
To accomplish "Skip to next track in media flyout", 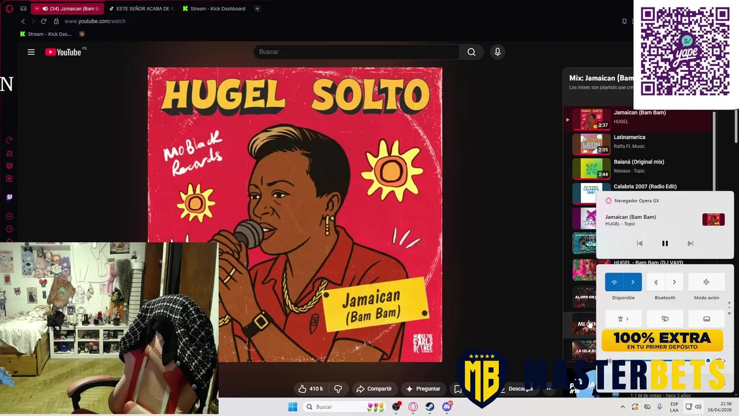I will (x=691, y=243).
